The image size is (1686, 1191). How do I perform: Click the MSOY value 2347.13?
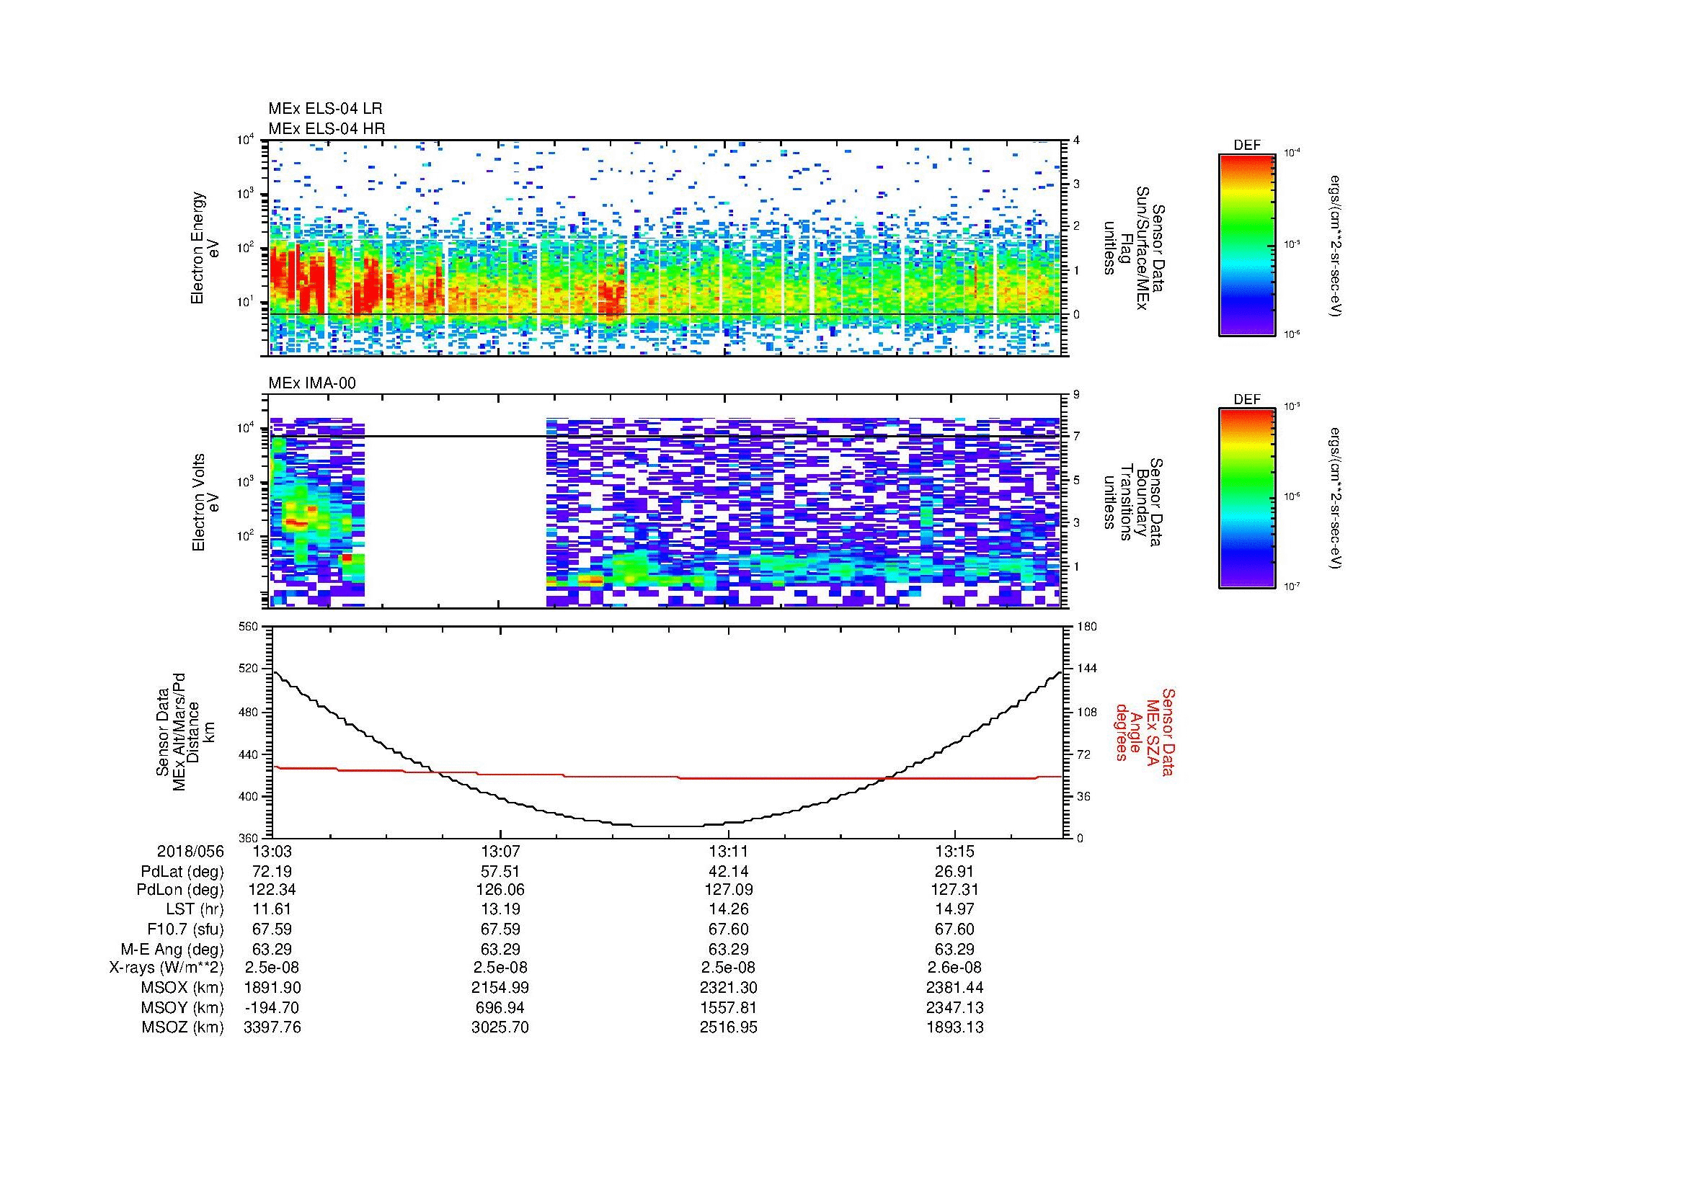click(x=954, y=1007)
